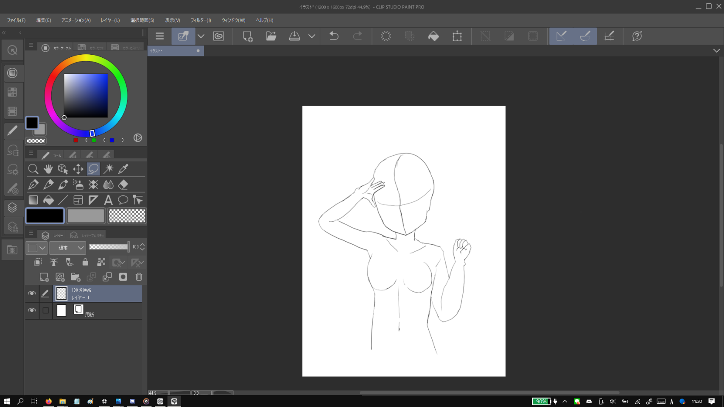The image size is (724, 407).
Task: Open the dropdown arrow beside the save icon
Action: click(x=312, y=36)
